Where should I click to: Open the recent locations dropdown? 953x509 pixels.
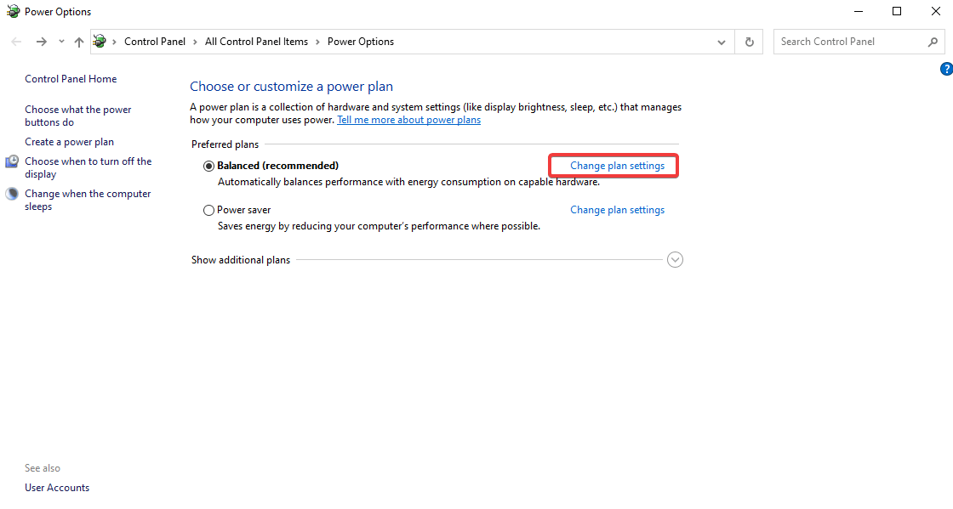(x=60, y=41)
